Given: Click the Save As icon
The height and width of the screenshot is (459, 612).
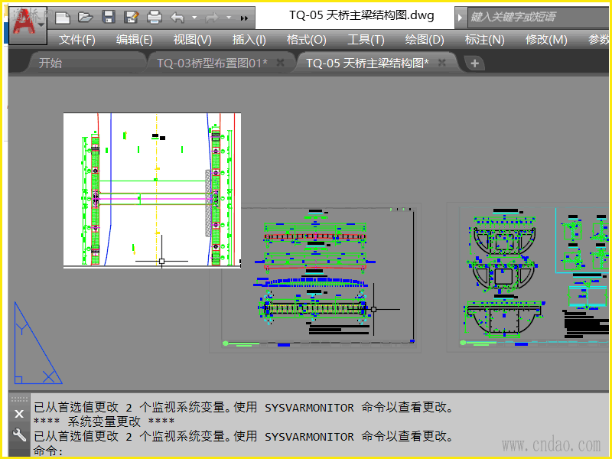Looking at the screenshot, I should (x=131, y=17).
